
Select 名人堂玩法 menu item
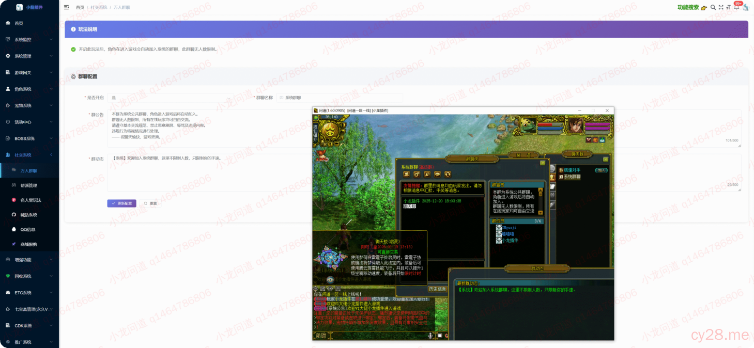click(x=30, y=200)
